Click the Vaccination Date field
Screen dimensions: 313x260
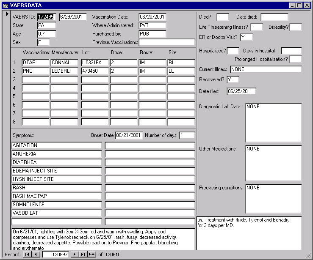tap(152, 17)
